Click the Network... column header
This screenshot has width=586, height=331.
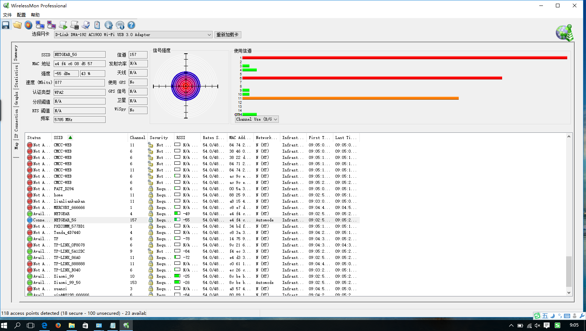[x=267, y=138]
